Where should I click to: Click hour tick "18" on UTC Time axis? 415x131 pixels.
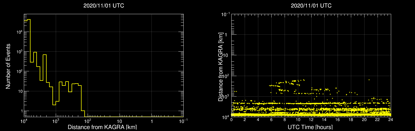point(351,120)
